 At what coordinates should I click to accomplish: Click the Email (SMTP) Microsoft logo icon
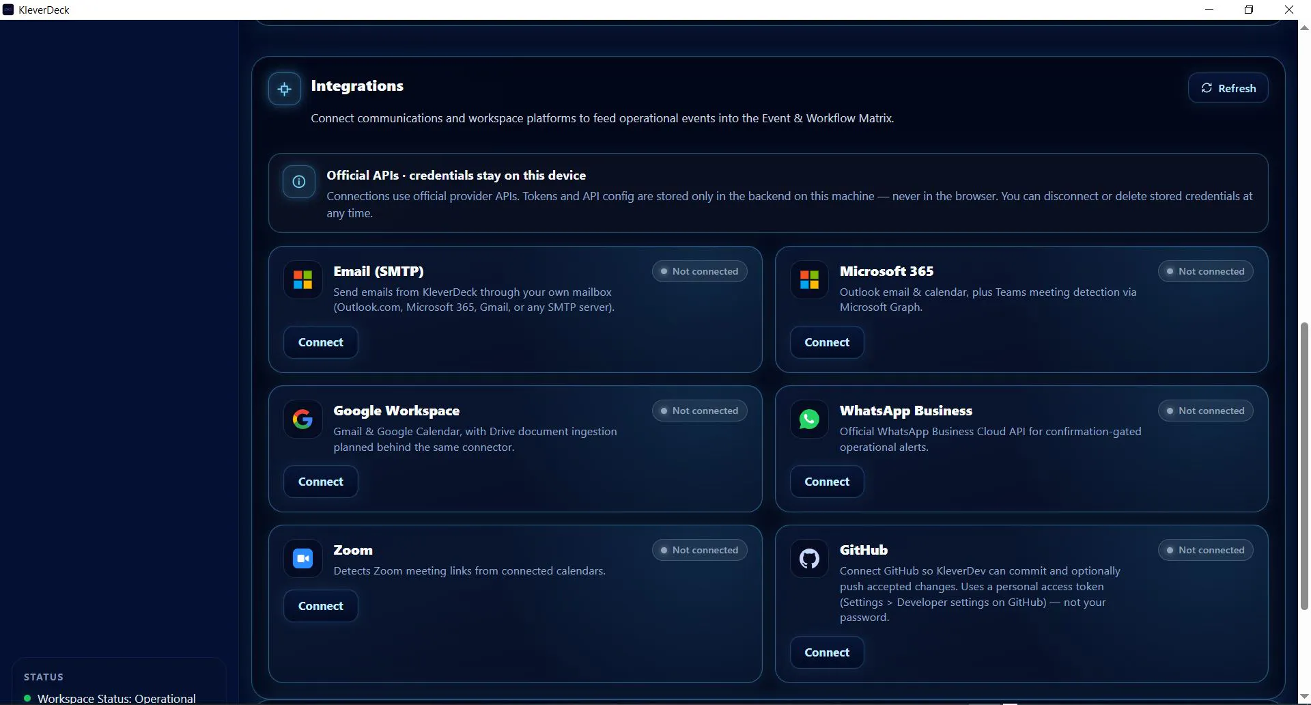pos(303,279)
